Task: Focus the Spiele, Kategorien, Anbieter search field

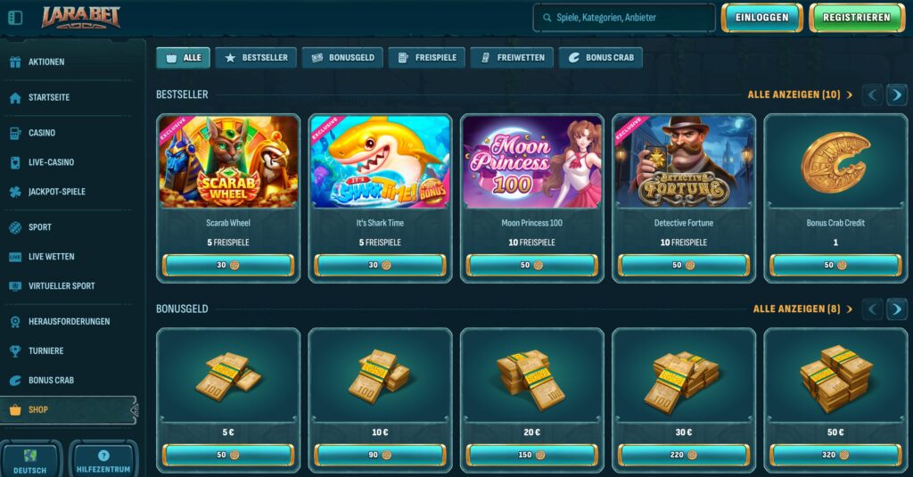Action: click(x=623, y=18)
